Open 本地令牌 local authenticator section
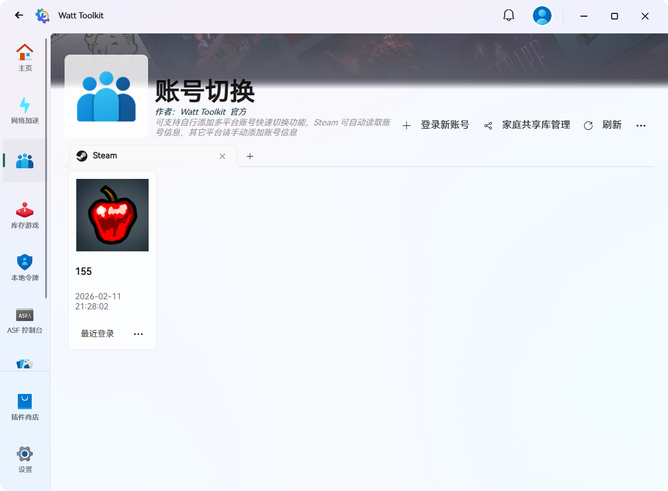This screenshot has width=668, height=491. pos(25,268)
